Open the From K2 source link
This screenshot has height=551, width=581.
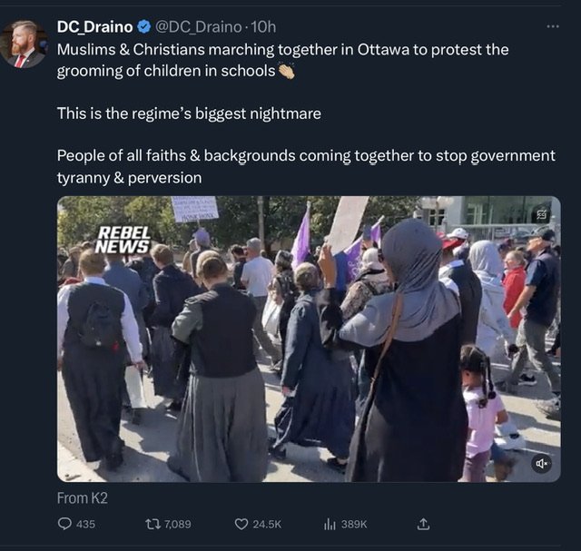pos(83,498)
